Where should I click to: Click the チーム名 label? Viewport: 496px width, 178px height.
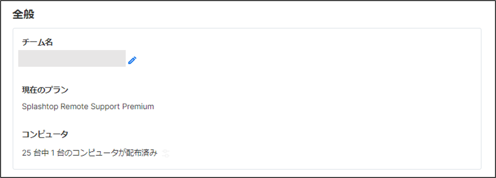37,42
